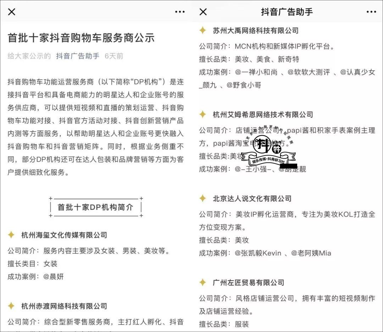
Task: Tap the 抖音广告助手 author link under the headline
Action: tap(78, 56)
